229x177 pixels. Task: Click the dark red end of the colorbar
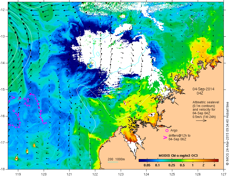click(217, 161)
